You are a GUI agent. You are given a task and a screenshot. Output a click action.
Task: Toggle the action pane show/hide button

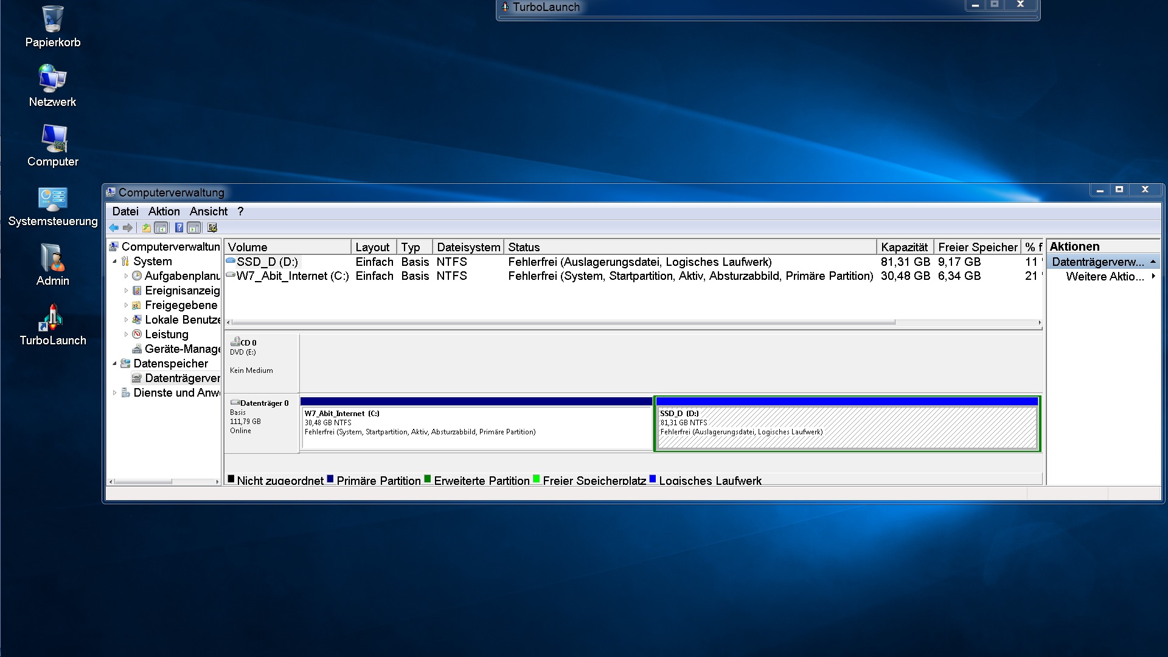(194, 228)
